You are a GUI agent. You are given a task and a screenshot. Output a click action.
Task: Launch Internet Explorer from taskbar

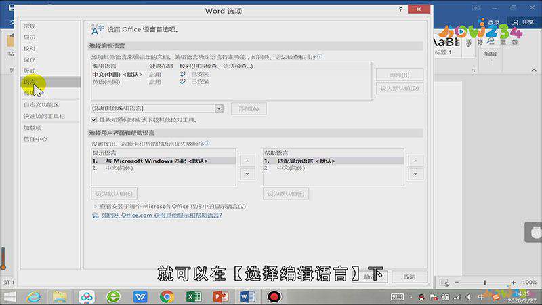point(33,297)
